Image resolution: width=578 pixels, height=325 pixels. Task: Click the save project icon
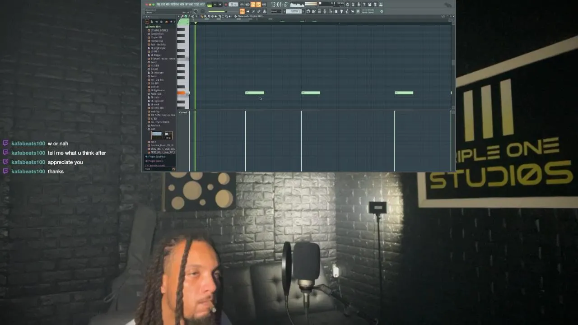point(370,5)
